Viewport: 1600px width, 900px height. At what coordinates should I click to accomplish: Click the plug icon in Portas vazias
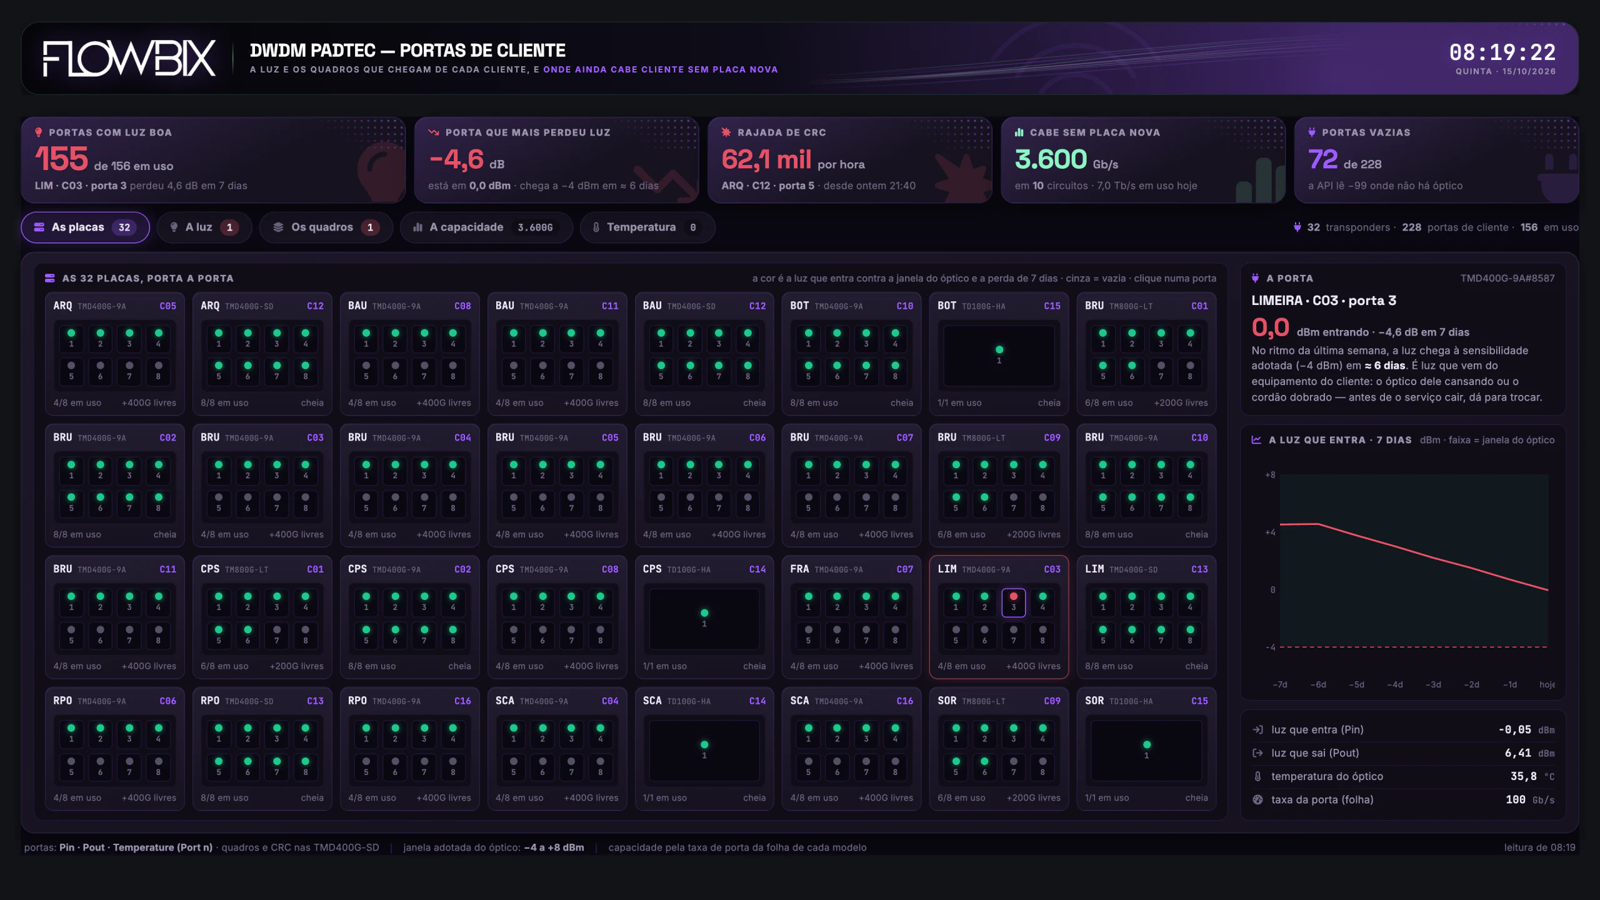tap(1312, 132)
